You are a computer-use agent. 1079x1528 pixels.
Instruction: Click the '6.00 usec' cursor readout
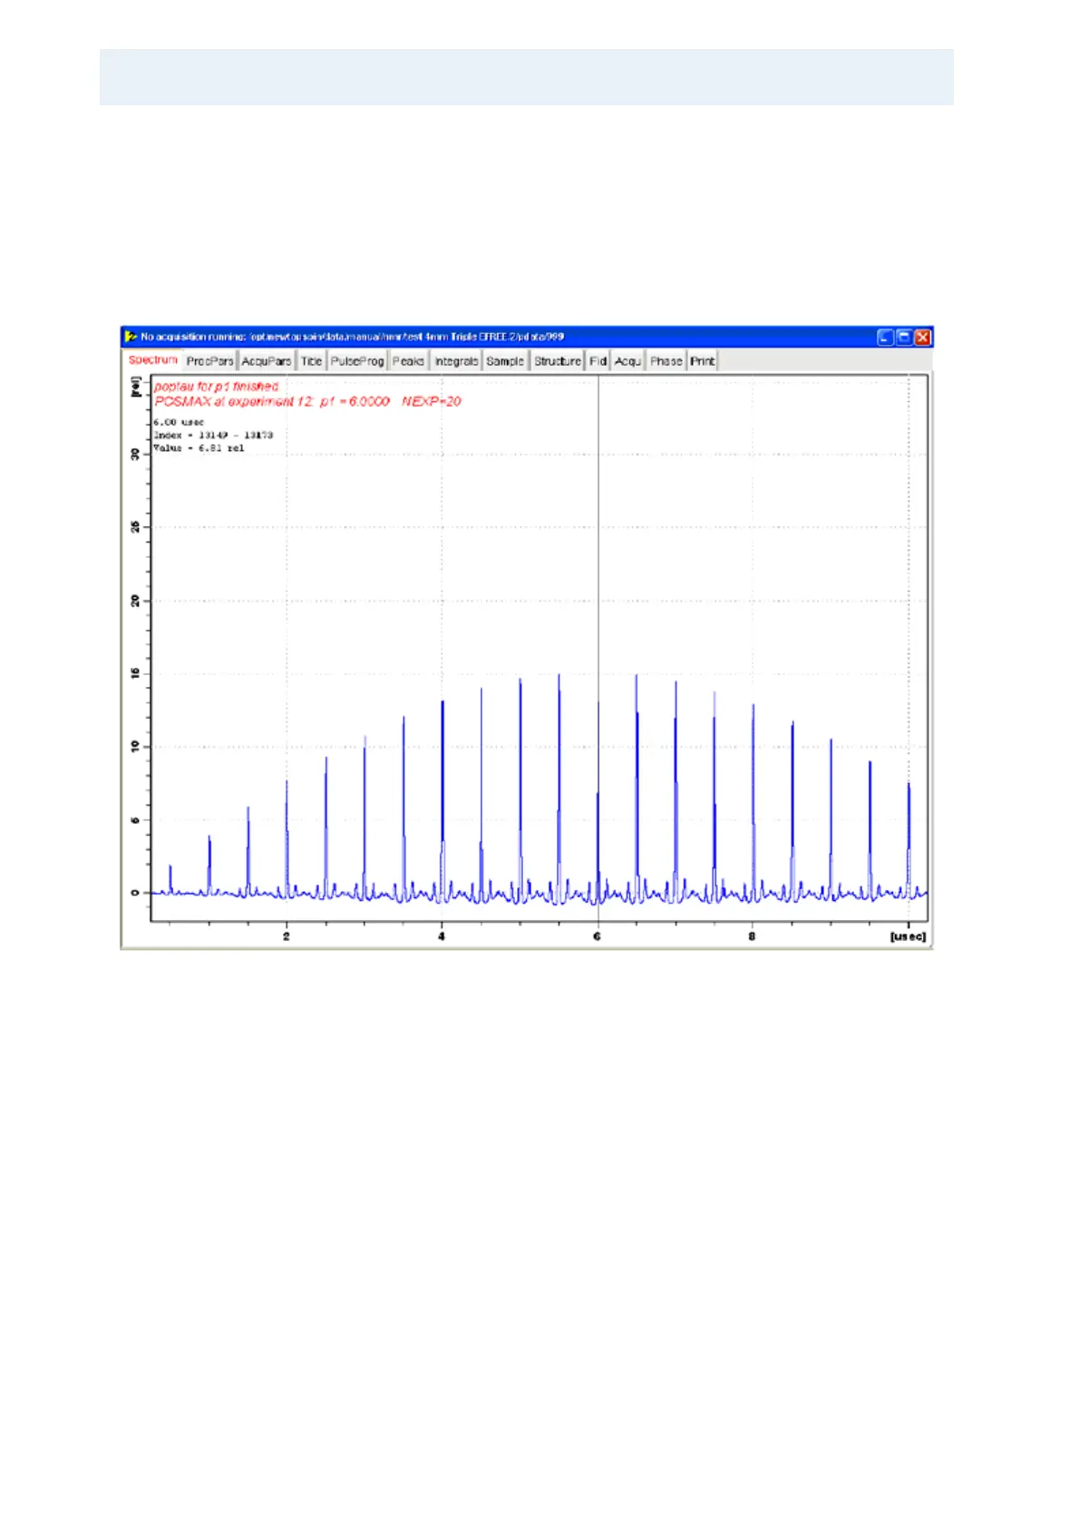(x=179, y=422)
